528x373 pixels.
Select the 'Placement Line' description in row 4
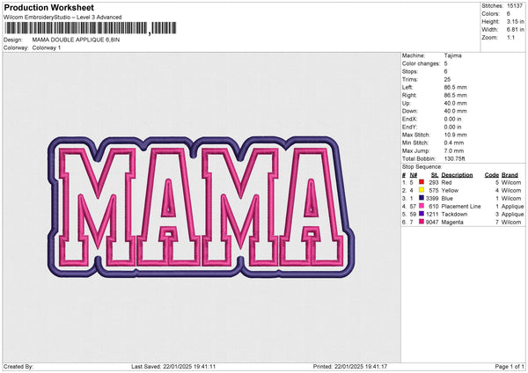(461, 206)
